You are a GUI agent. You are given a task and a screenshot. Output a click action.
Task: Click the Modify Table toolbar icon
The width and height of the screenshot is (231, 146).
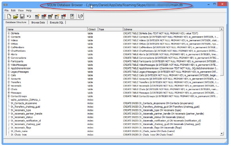tap(51, 16)
